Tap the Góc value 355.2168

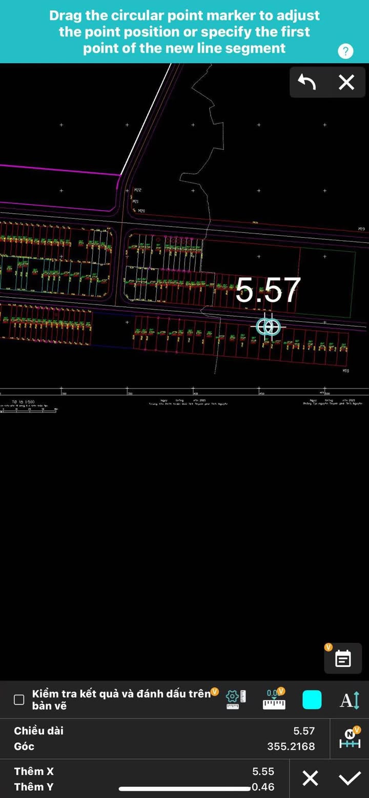coord(291,746)
